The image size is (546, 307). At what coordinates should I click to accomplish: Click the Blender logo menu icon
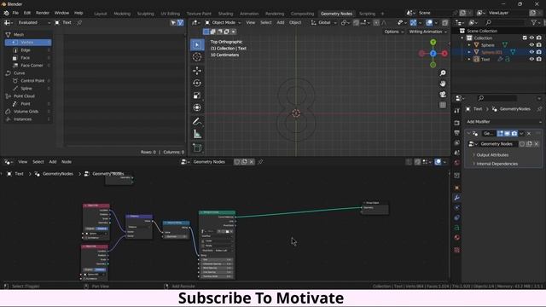click(x=6, y=13)
